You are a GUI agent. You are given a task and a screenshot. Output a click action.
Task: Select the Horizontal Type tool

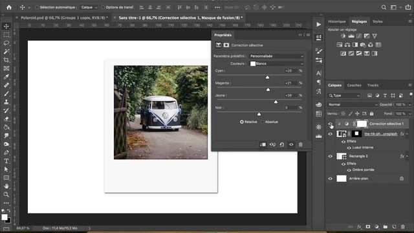tap(6, 161)
